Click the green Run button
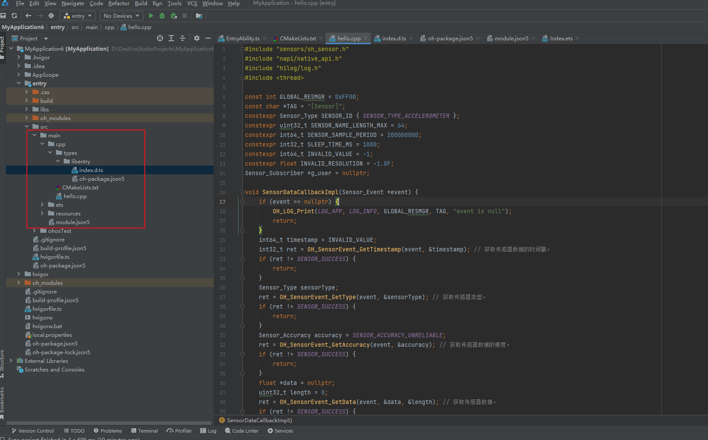This screenshot has width=708, height=440. [x=151, y=16]
